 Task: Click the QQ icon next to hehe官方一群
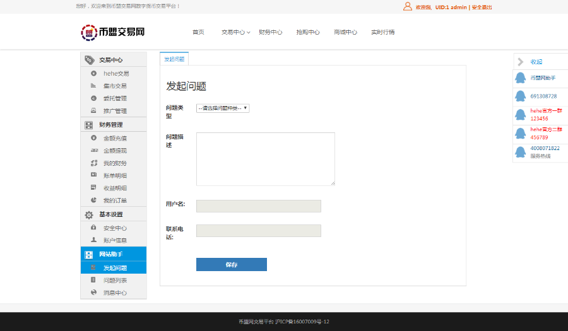(x=521, y=115)
